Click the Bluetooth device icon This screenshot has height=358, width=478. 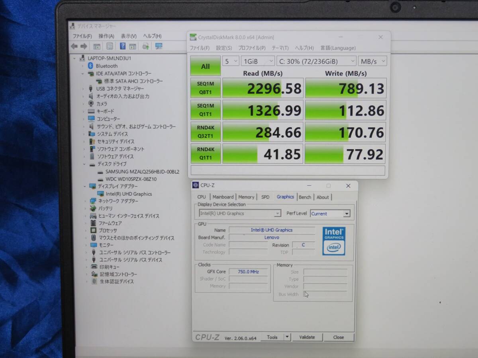click(90, 66)
